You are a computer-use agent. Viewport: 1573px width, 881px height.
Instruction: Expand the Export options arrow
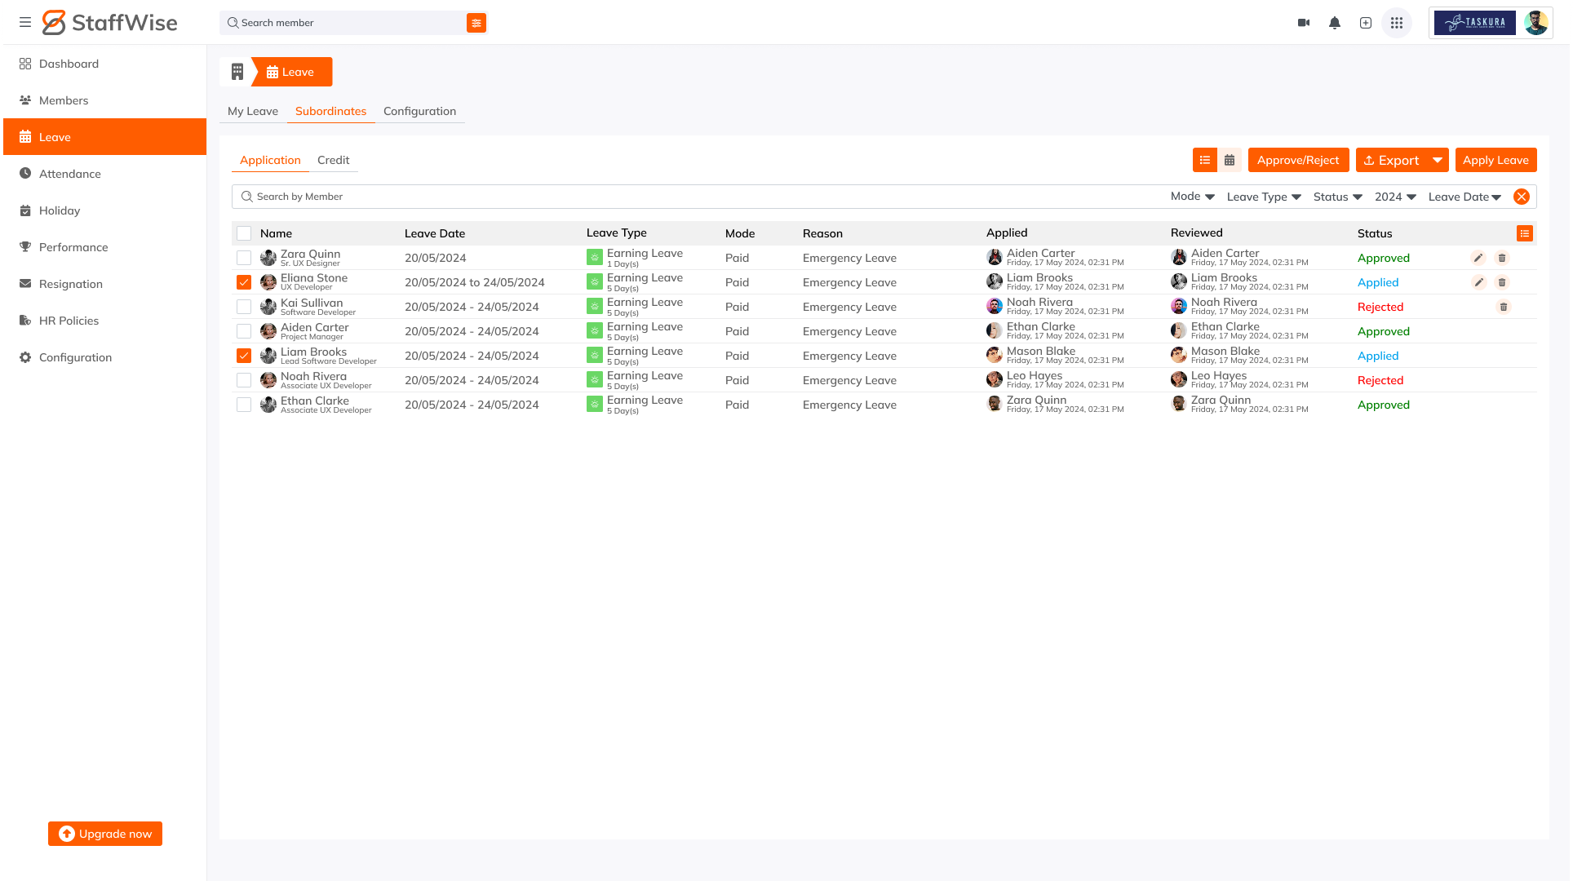coord(1438,161)
